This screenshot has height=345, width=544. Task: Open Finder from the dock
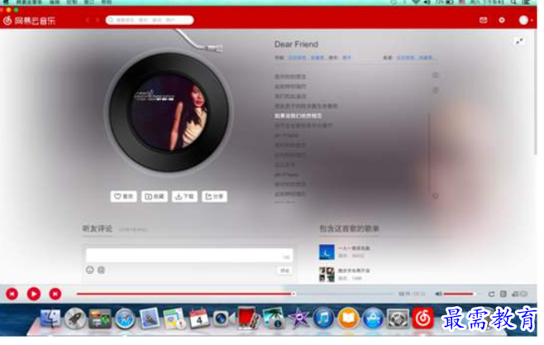(x=50, y=319)
